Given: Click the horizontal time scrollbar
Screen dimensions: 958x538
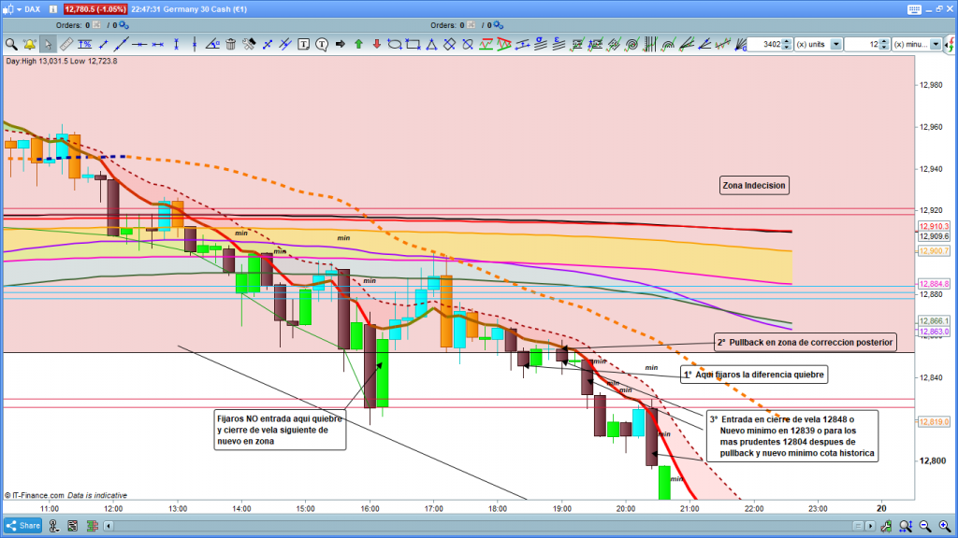Looking at the screenshot, I should click(468, 525).
